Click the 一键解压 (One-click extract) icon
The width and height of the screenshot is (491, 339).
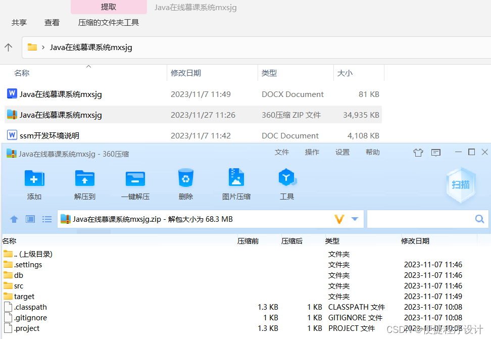point(135,179)
